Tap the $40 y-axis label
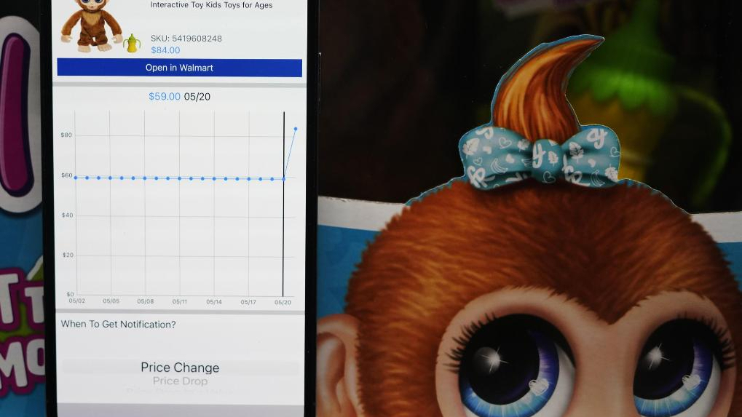Screen dimensions: 742x417 click(67, 215)
